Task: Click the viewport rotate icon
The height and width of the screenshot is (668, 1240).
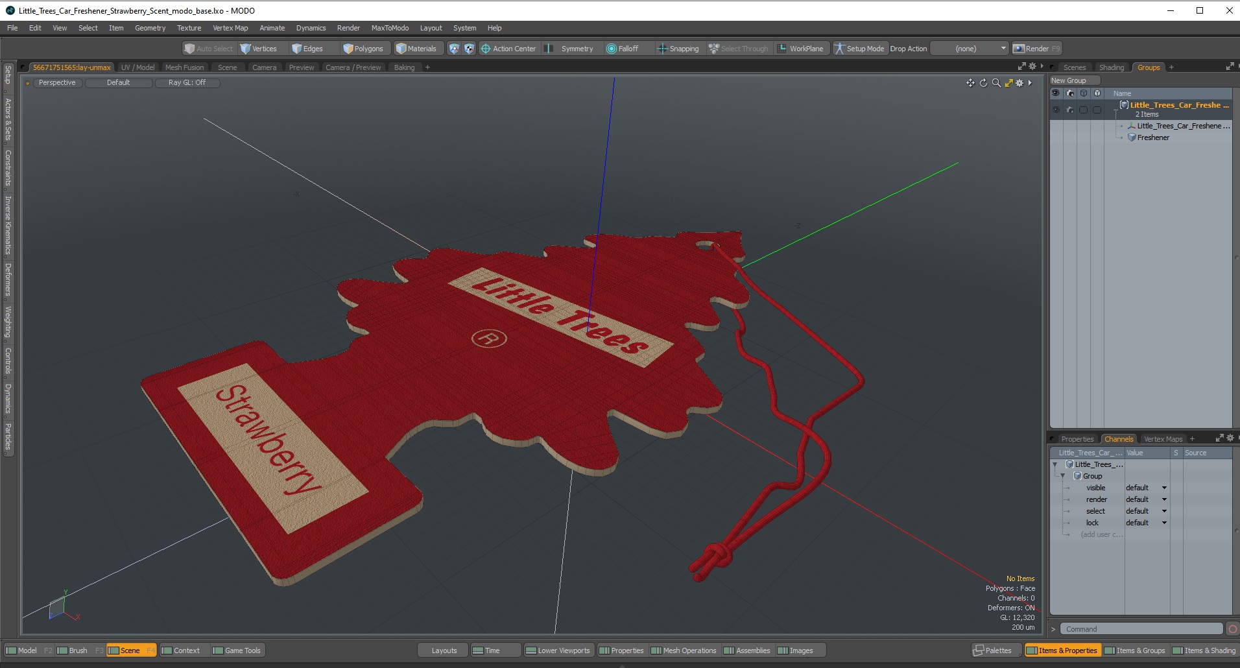Action: [983, 83]
